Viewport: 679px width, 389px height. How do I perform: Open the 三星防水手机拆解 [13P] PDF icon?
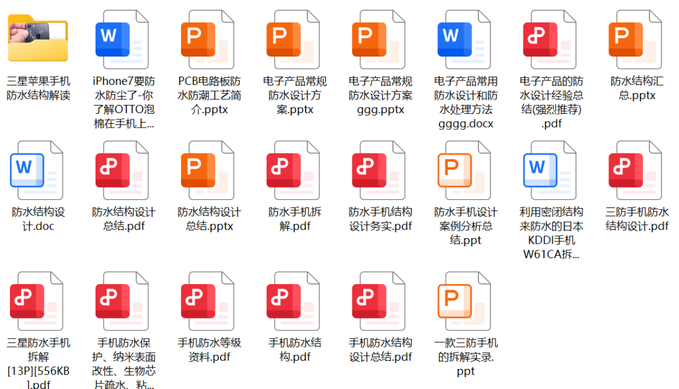point(37,300)
